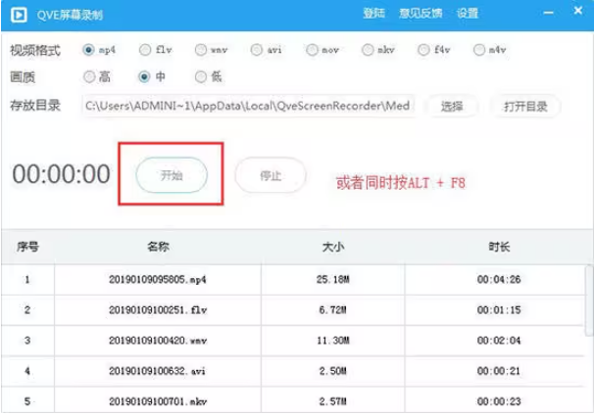Select file 20190109100632.avi
594x414 pixels.
(158, 371)
